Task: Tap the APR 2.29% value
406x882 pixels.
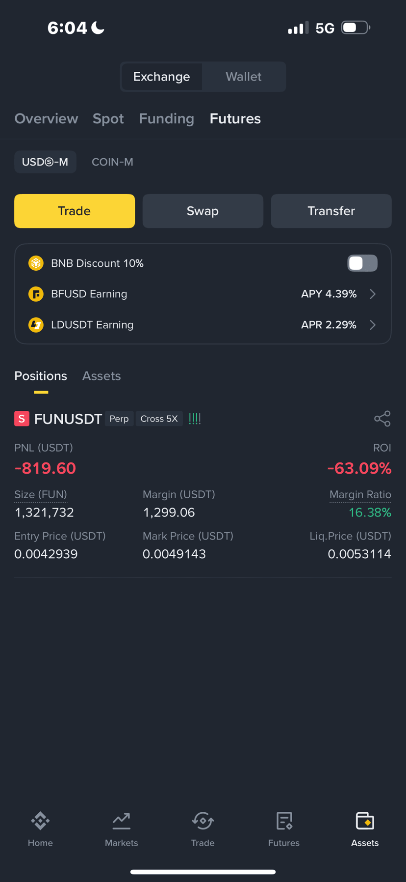Action: [x=329, y=325]
